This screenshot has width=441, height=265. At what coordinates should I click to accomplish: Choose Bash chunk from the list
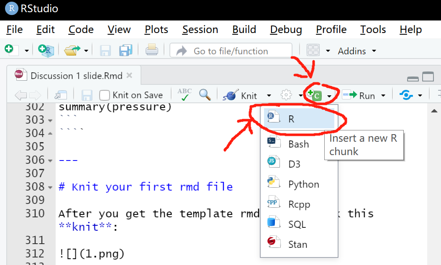coord(299,144)
